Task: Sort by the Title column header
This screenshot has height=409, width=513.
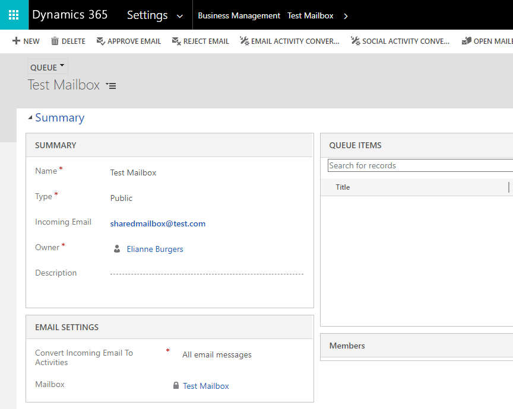Action: tap(343, 187)
